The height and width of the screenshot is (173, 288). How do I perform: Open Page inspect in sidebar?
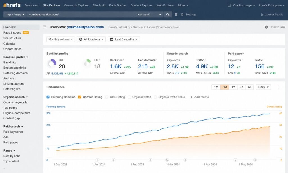click(x=12, y=33)
